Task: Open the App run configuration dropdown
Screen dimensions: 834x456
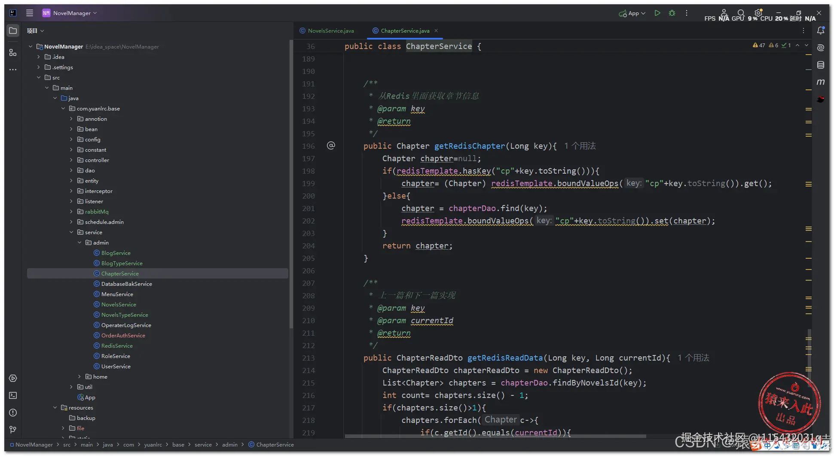Action: click(632, 13)
